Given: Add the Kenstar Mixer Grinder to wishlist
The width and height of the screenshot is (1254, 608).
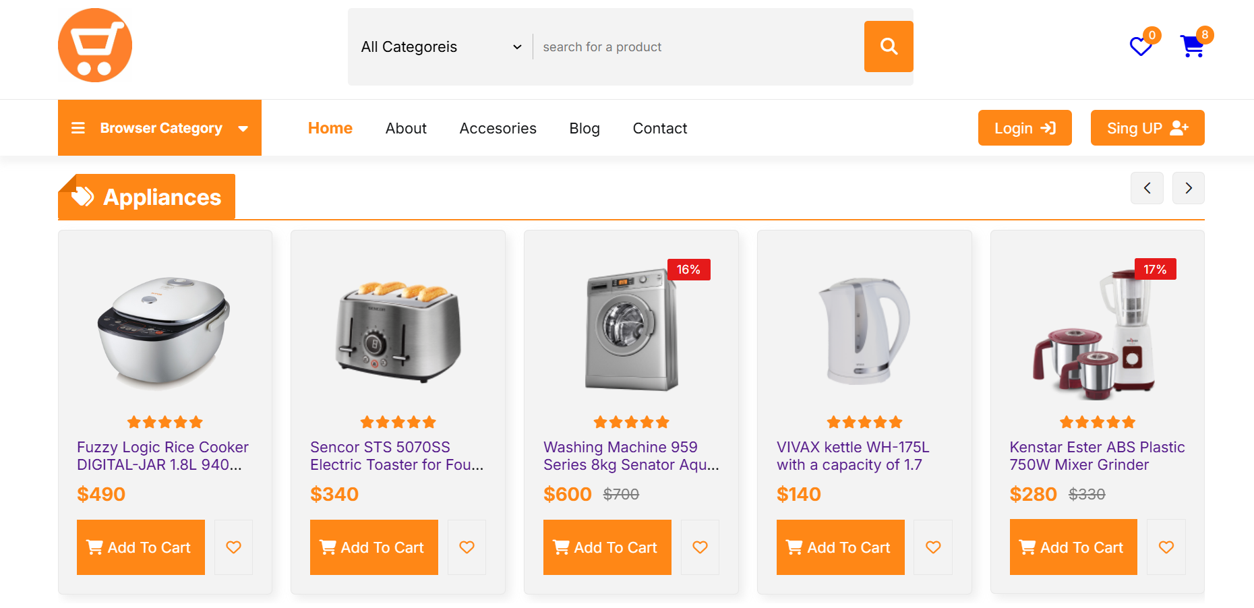Looking at the screenshot, I should (x=1166, y=547).
